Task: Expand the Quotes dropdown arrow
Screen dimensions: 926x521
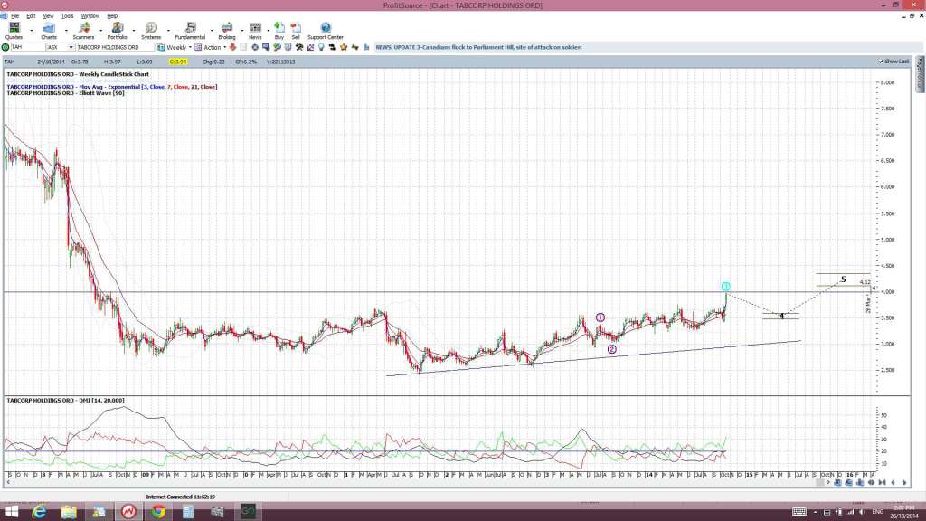Action: [32, 31]
